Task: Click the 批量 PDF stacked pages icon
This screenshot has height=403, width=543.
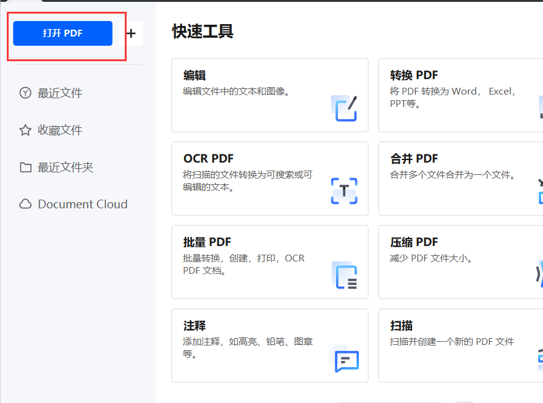Action: (346, 276)
